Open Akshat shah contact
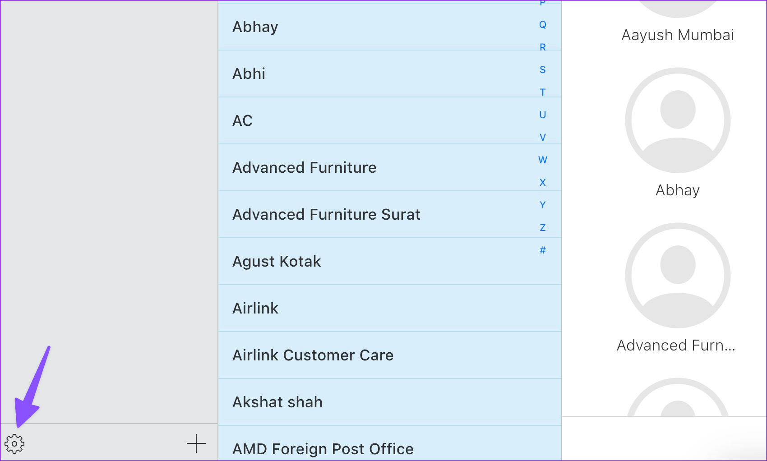 277,402
